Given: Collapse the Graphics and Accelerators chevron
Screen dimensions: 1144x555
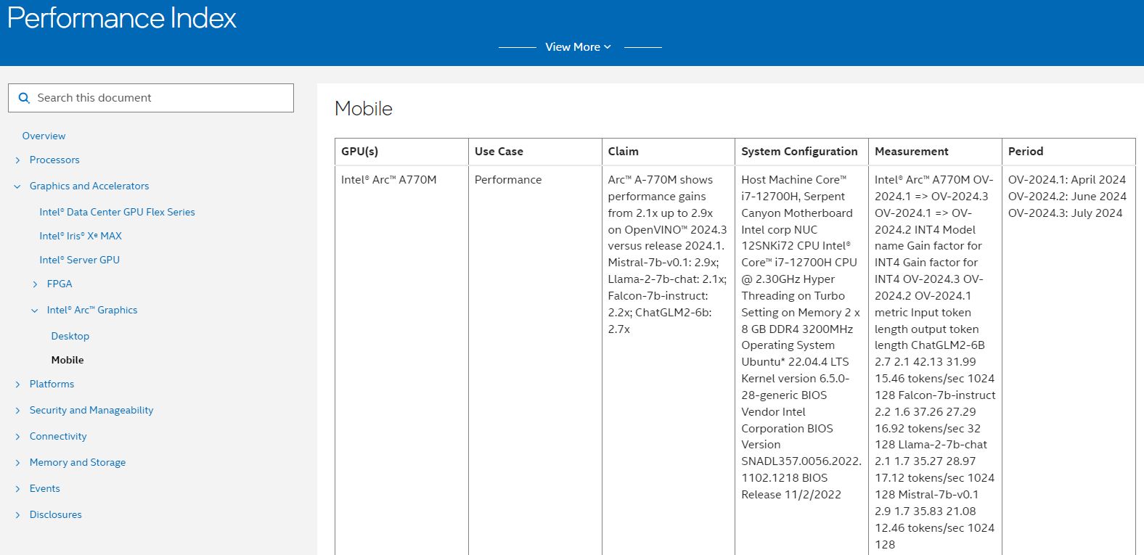Looking at the screenshot, I should pos(17,186).
